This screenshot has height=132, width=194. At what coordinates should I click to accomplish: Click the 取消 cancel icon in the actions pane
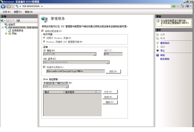pos(158,38)
